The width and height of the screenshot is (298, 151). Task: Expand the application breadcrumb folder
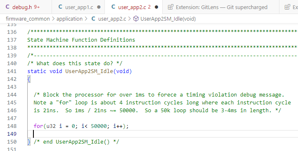click(69, 19)
